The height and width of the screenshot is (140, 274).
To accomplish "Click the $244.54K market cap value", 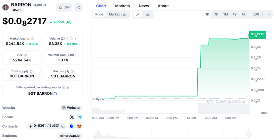I will click(x=15, y=44).
